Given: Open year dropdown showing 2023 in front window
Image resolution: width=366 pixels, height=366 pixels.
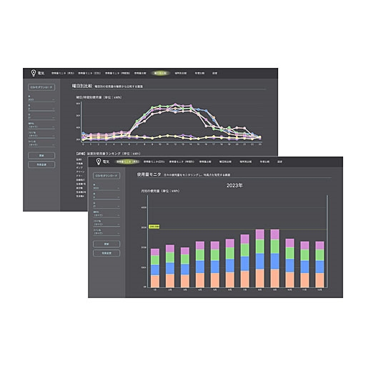Looking at the screenshot, I should point(107,188).
